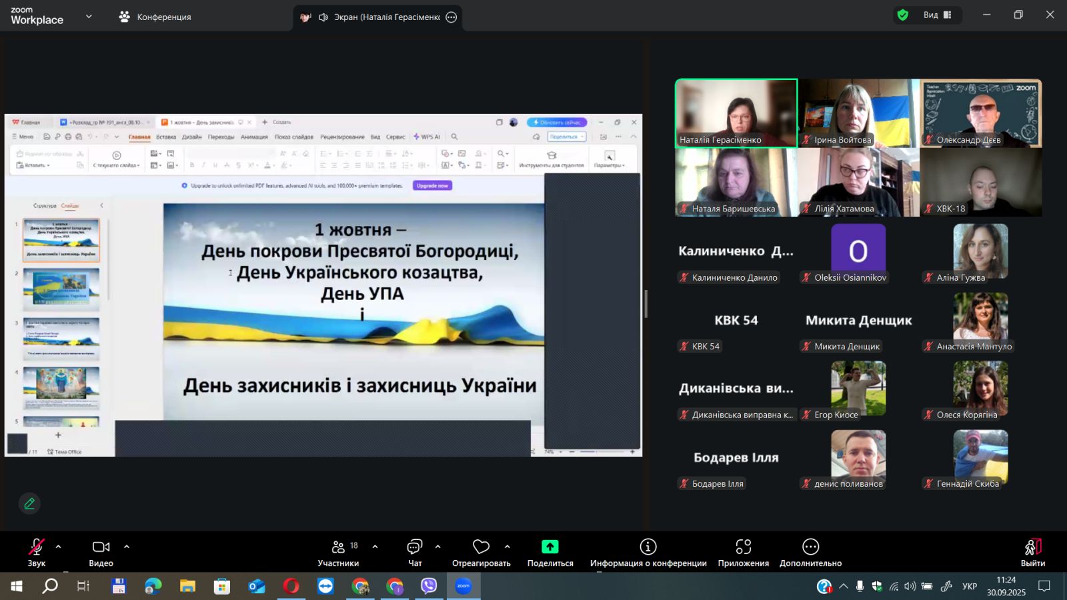This screenshot has height=600, width=1067.
Task: Leave the meeting with Выйти
Action: 1032,553
